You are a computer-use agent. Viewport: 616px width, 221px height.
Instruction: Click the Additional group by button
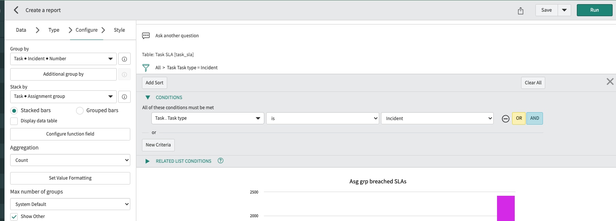(63, 74)
